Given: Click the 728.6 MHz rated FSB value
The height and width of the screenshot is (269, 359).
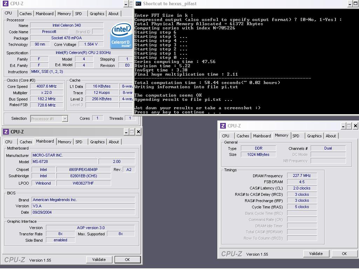Looking at the screenshot, I should (47, 105).
